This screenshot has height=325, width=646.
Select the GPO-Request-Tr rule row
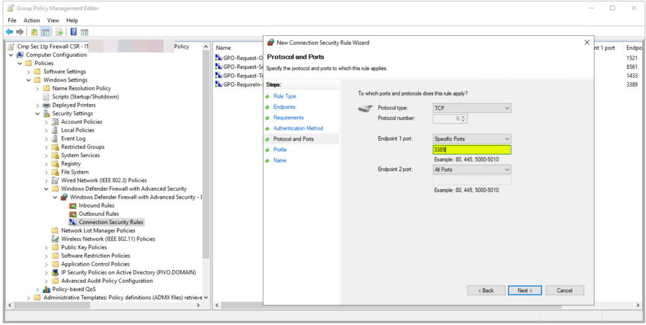click(x=238, y=76)
